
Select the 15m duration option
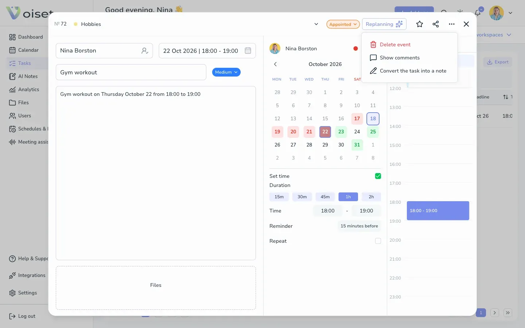pyautogui.click(x=279, y=197)
